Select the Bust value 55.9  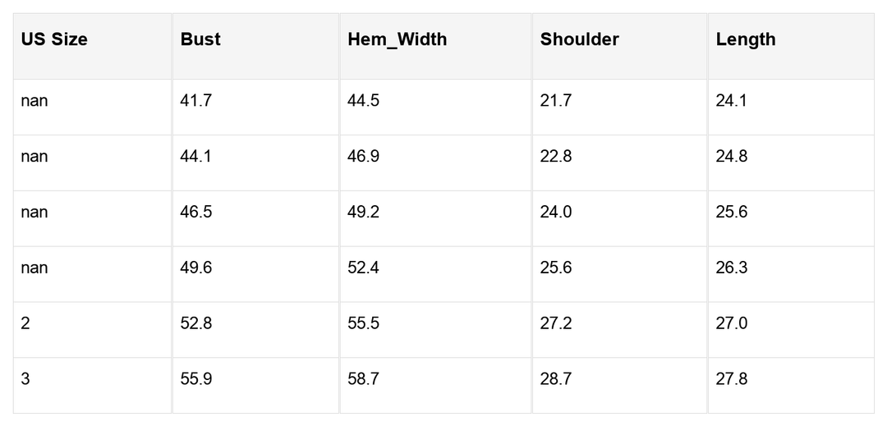point(195,379)
